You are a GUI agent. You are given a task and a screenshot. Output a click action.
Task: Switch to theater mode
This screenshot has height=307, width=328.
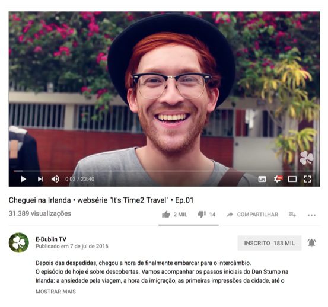[x=292, y=179]
